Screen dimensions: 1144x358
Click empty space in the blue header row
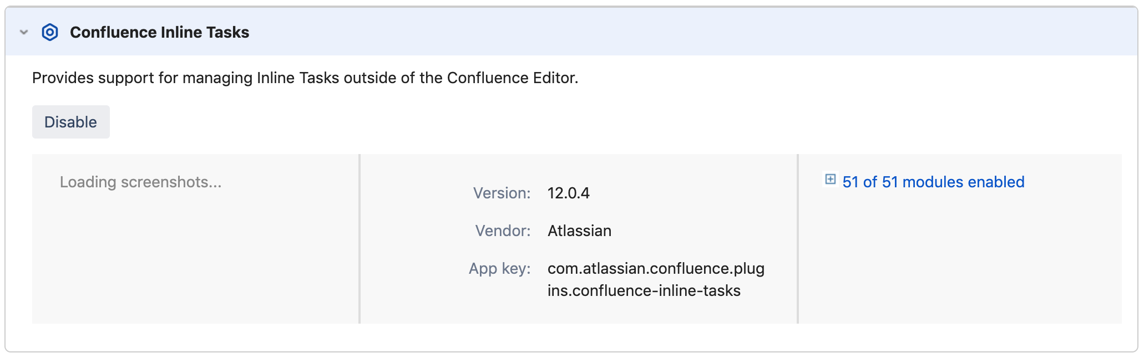coord(666,32)
